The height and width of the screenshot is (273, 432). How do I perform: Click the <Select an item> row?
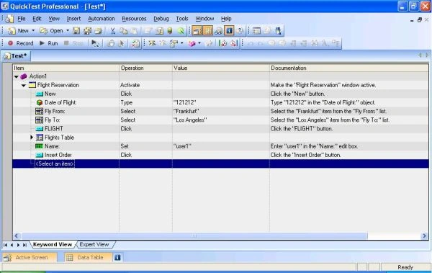(220, 164)
